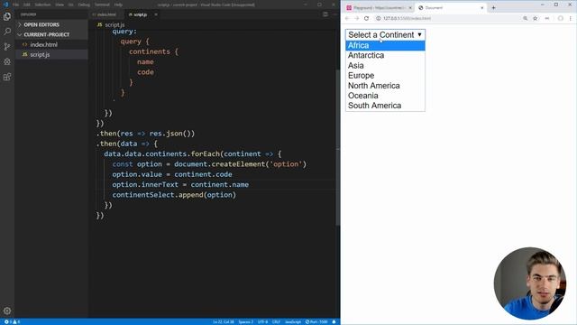Open Source Control view in activity bar
The width and height of the screenshot is (577, 325).
pos(7,46)
